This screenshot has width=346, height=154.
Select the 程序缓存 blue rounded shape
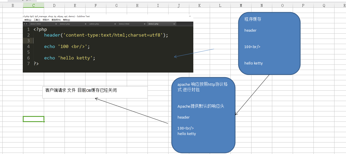(x=269, y=43)
